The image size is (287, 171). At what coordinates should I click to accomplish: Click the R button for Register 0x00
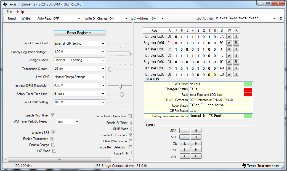point(236,37)
